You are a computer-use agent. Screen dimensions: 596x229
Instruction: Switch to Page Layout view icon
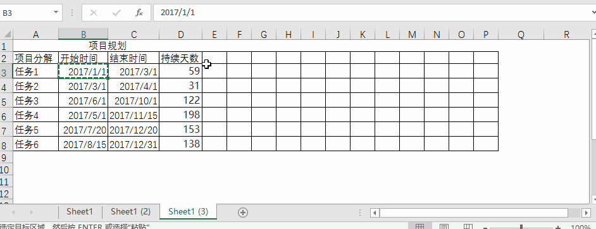tap(444, 227)
